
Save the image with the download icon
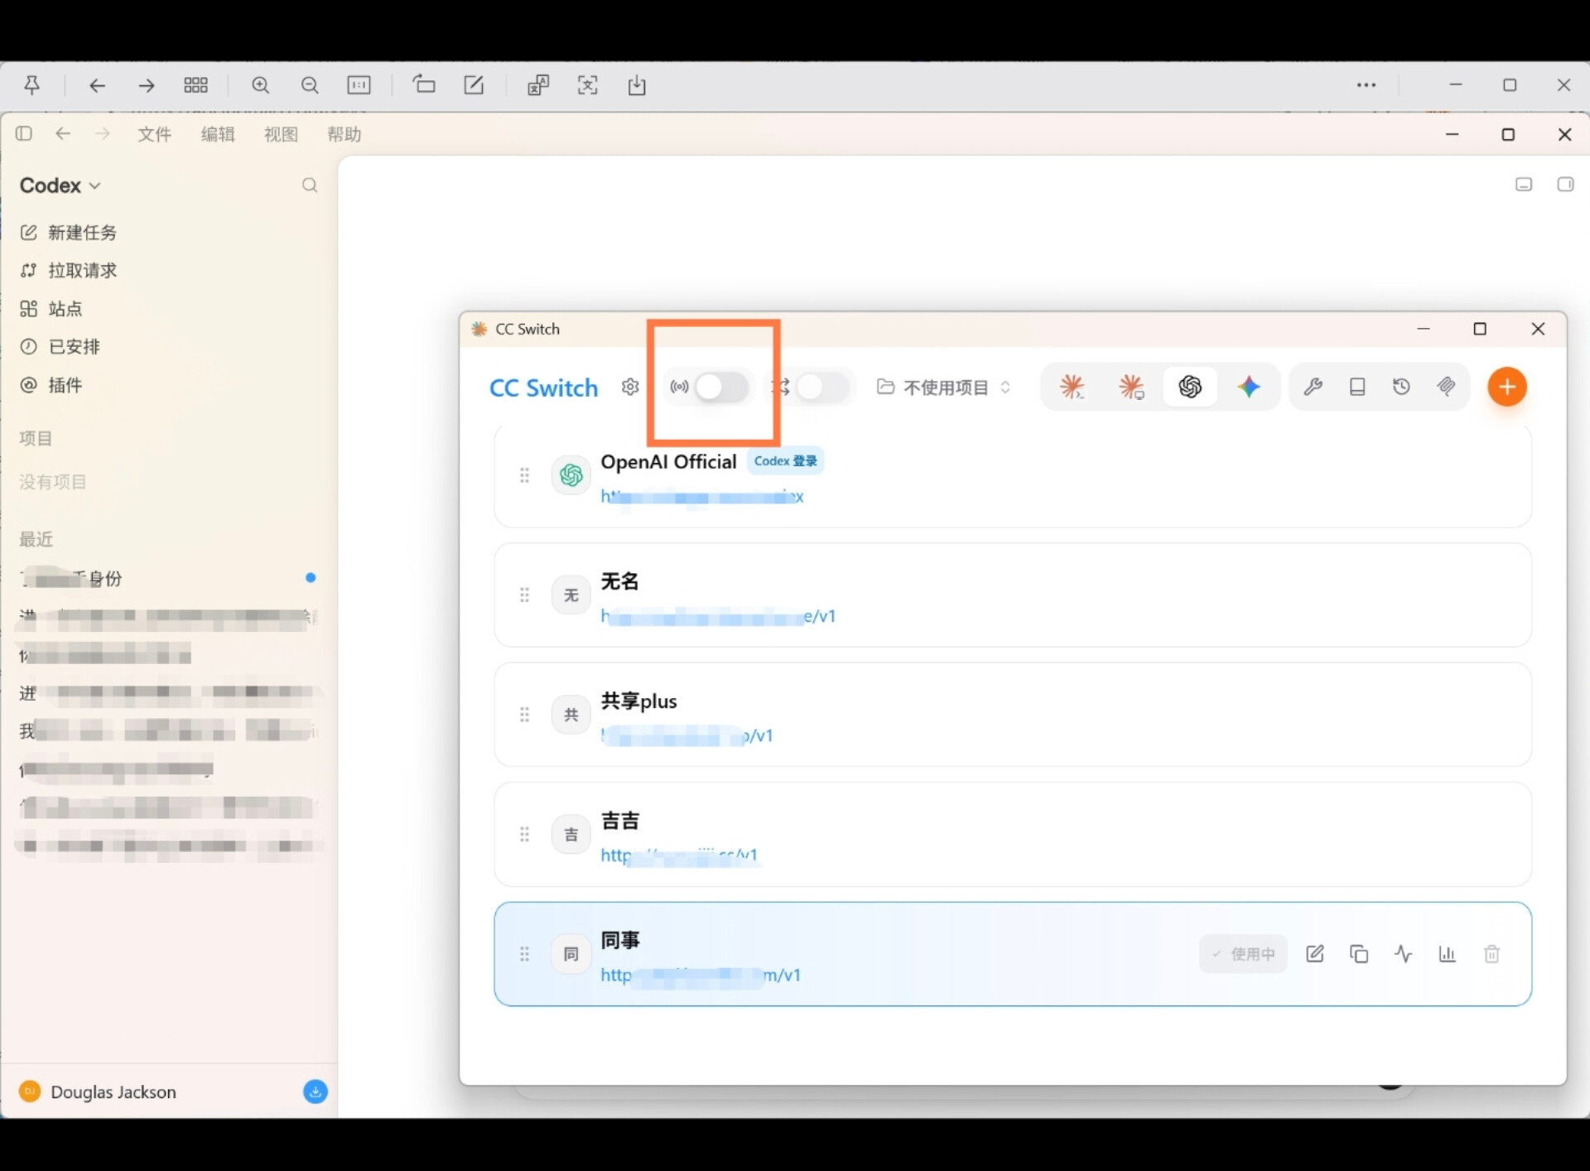click(637, 85)
